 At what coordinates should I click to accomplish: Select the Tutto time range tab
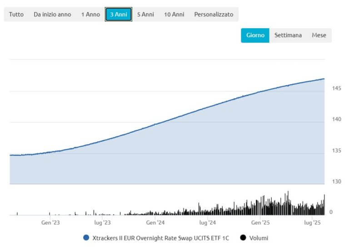pos(16,15)
